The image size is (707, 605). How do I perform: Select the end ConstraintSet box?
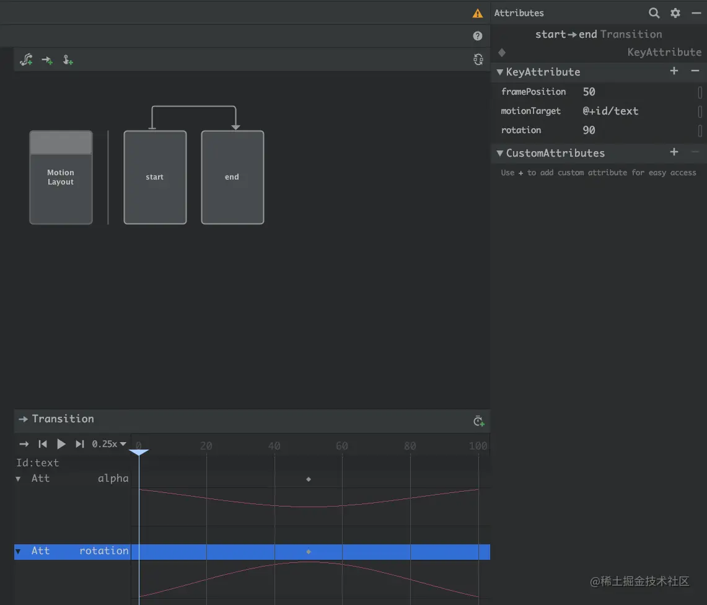tap(232, 177)
